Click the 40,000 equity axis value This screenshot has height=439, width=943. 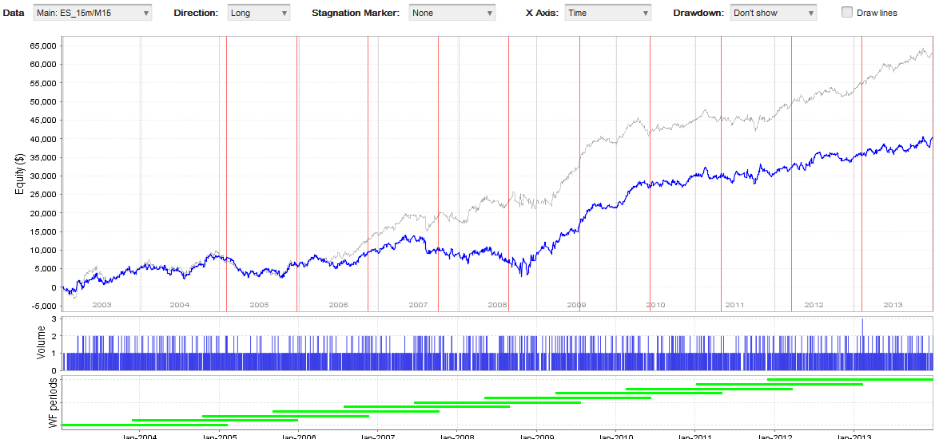tap(43, 139)
